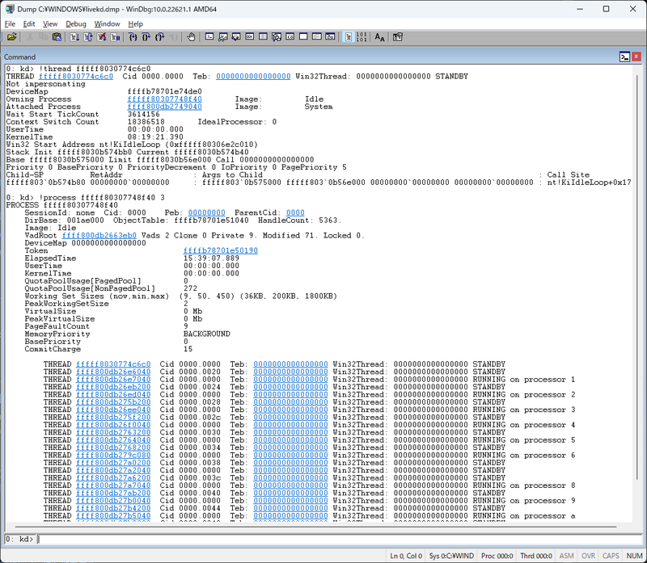Click Attached Process link ffff800db2749040
This screenshot has width=647, height=563.
[165, 107]
